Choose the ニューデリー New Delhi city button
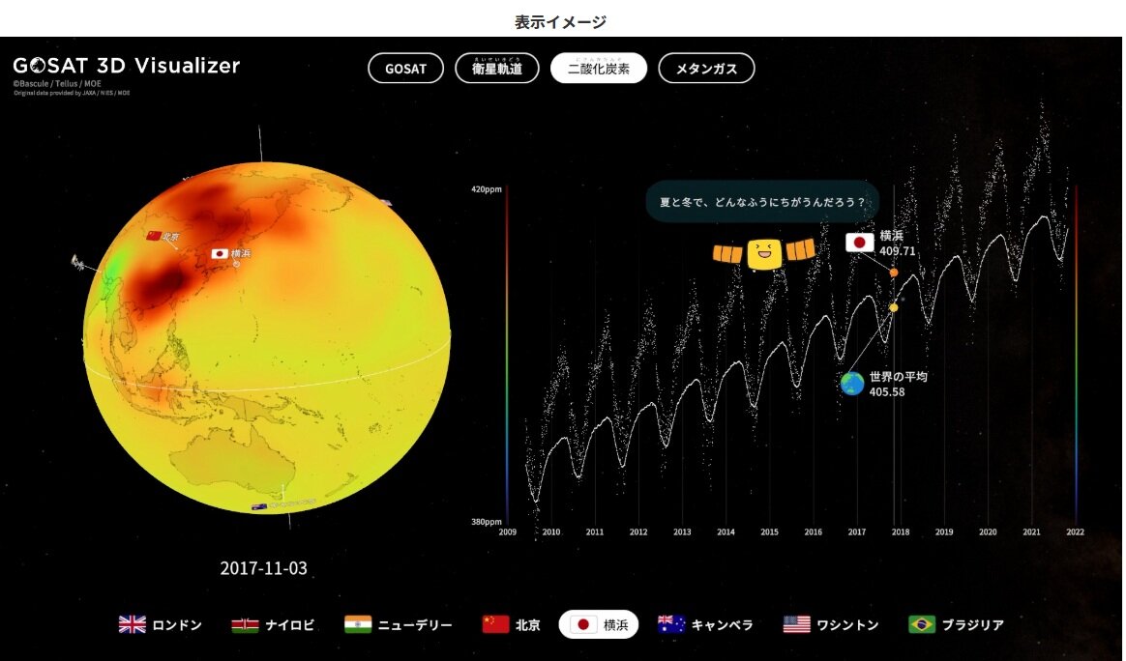The image size is (1126, 661). click(x=399, y=625)
